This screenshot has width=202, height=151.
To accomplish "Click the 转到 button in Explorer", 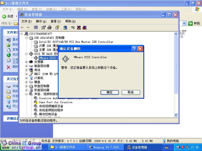I will point(194,23).
